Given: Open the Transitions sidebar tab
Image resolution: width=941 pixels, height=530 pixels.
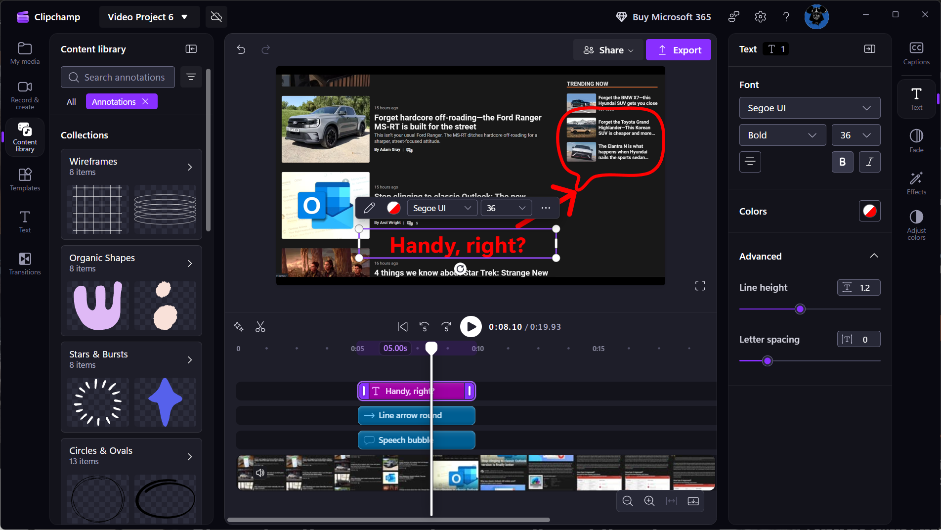Looking at the screenshot, I should pos(25,264).
